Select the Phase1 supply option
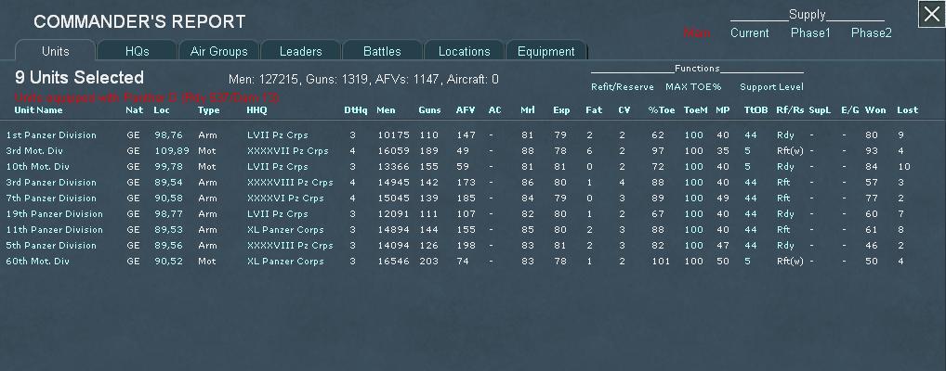Screen dimensions: 946x371 click(810, 33)
